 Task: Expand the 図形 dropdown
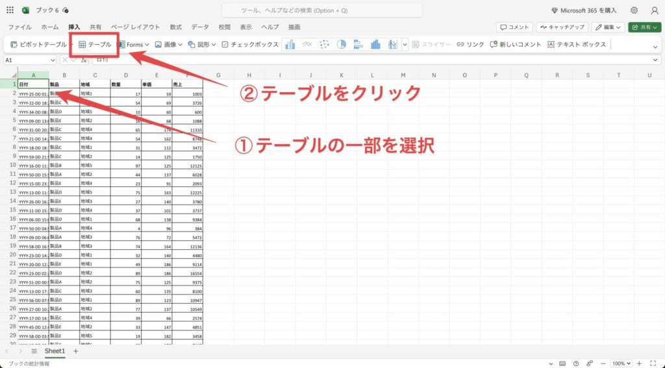pyautogui.click(x=214, y=45)
